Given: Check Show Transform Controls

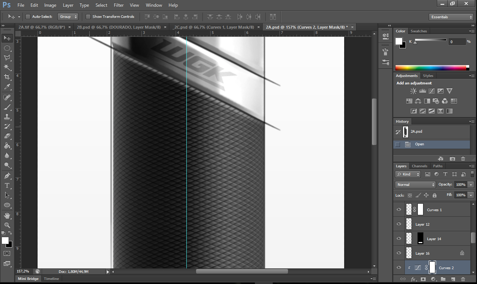Looking at the screenshot, I should tap(88, 17).
